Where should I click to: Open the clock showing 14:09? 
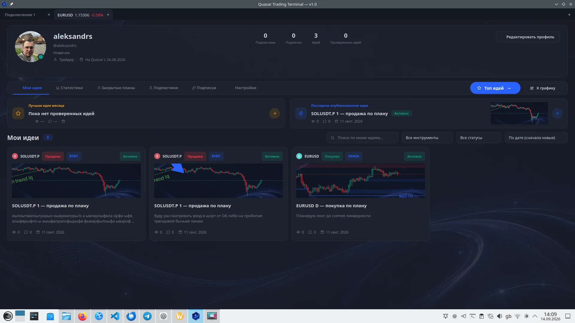(550, 316)
